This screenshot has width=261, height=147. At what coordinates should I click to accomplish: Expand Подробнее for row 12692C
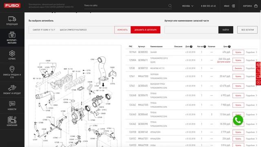tap(251, 139)
